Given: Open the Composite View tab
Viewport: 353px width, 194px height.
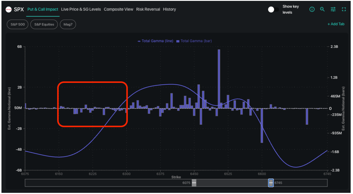Looking at the screenshot, I should (118, 9).
